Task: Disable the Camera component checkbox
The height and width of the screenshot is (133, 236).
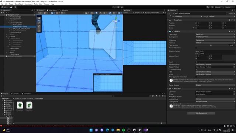Action: coord(172,31)
